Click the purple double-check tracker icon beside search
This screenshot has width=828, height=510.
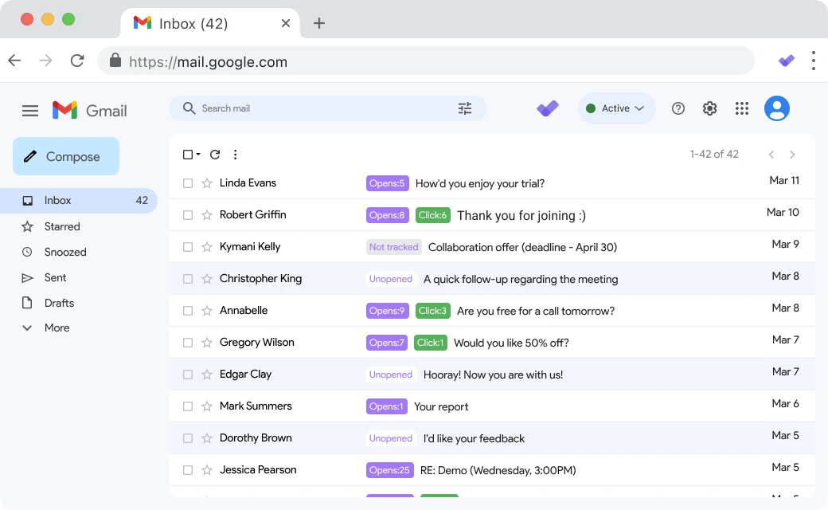(548, 108)
